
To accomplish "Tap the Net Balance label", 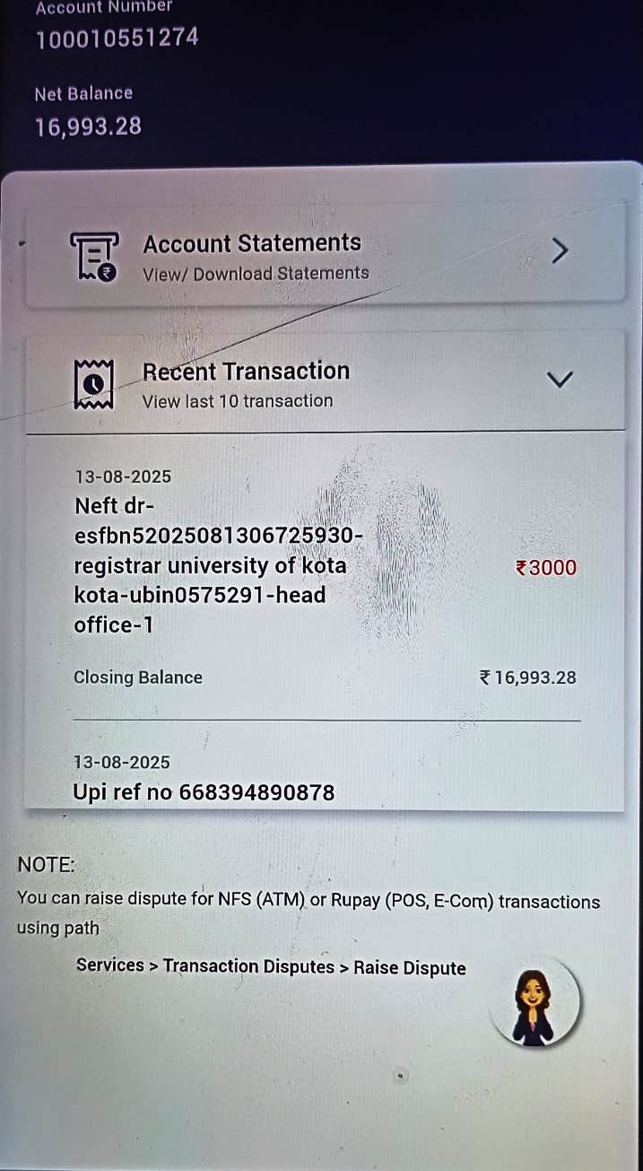I will coord(83,93).
